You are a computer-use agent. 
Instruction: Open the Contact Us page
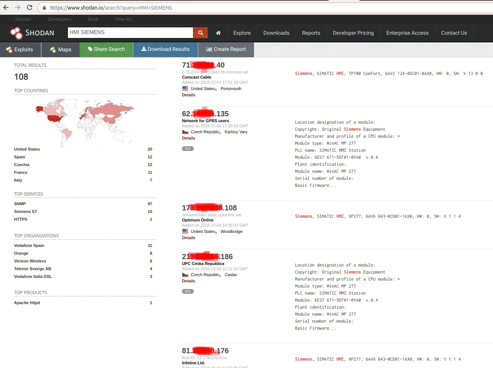454,33
